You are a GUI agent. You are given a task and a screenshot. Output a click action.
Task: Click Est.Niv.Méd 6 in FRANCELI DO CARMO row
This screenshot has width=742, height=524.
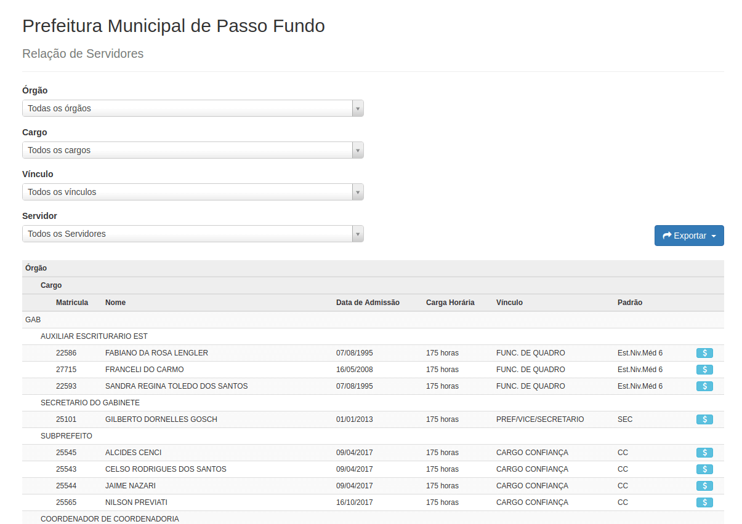click(x=640, y=370)
